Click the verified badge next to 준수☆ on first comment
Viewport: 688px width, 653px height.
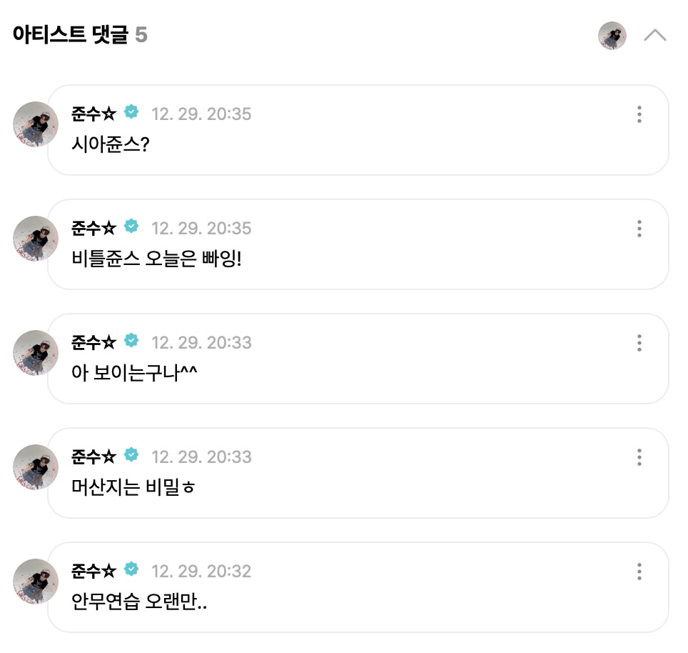pyautogui.click(x=131, y=111)
